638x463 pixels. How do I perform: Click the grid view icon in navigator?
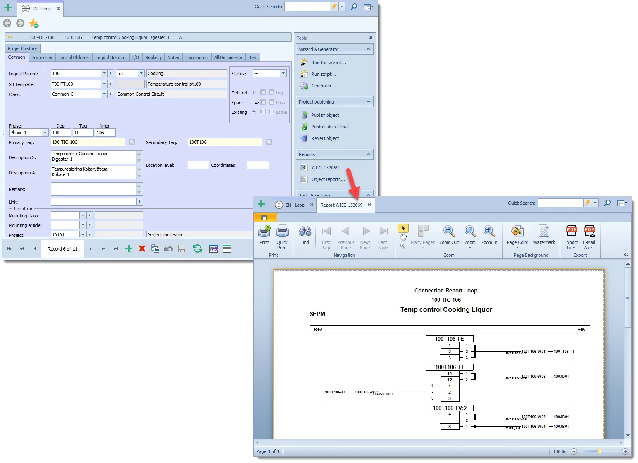click(x=227, y=248)
